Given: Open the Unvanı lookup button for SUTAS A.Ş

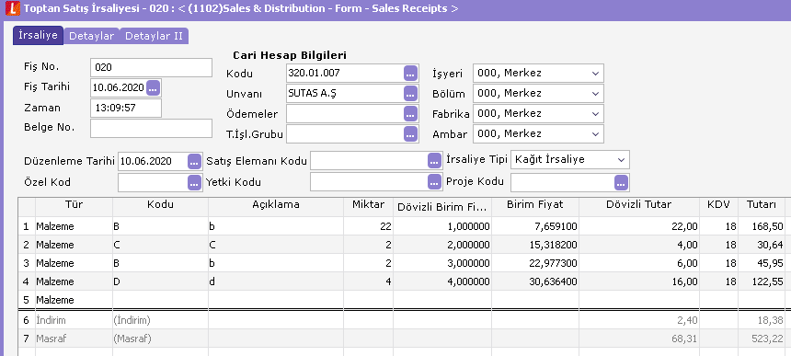Looking at the screenshot, I should click(410, 93).
